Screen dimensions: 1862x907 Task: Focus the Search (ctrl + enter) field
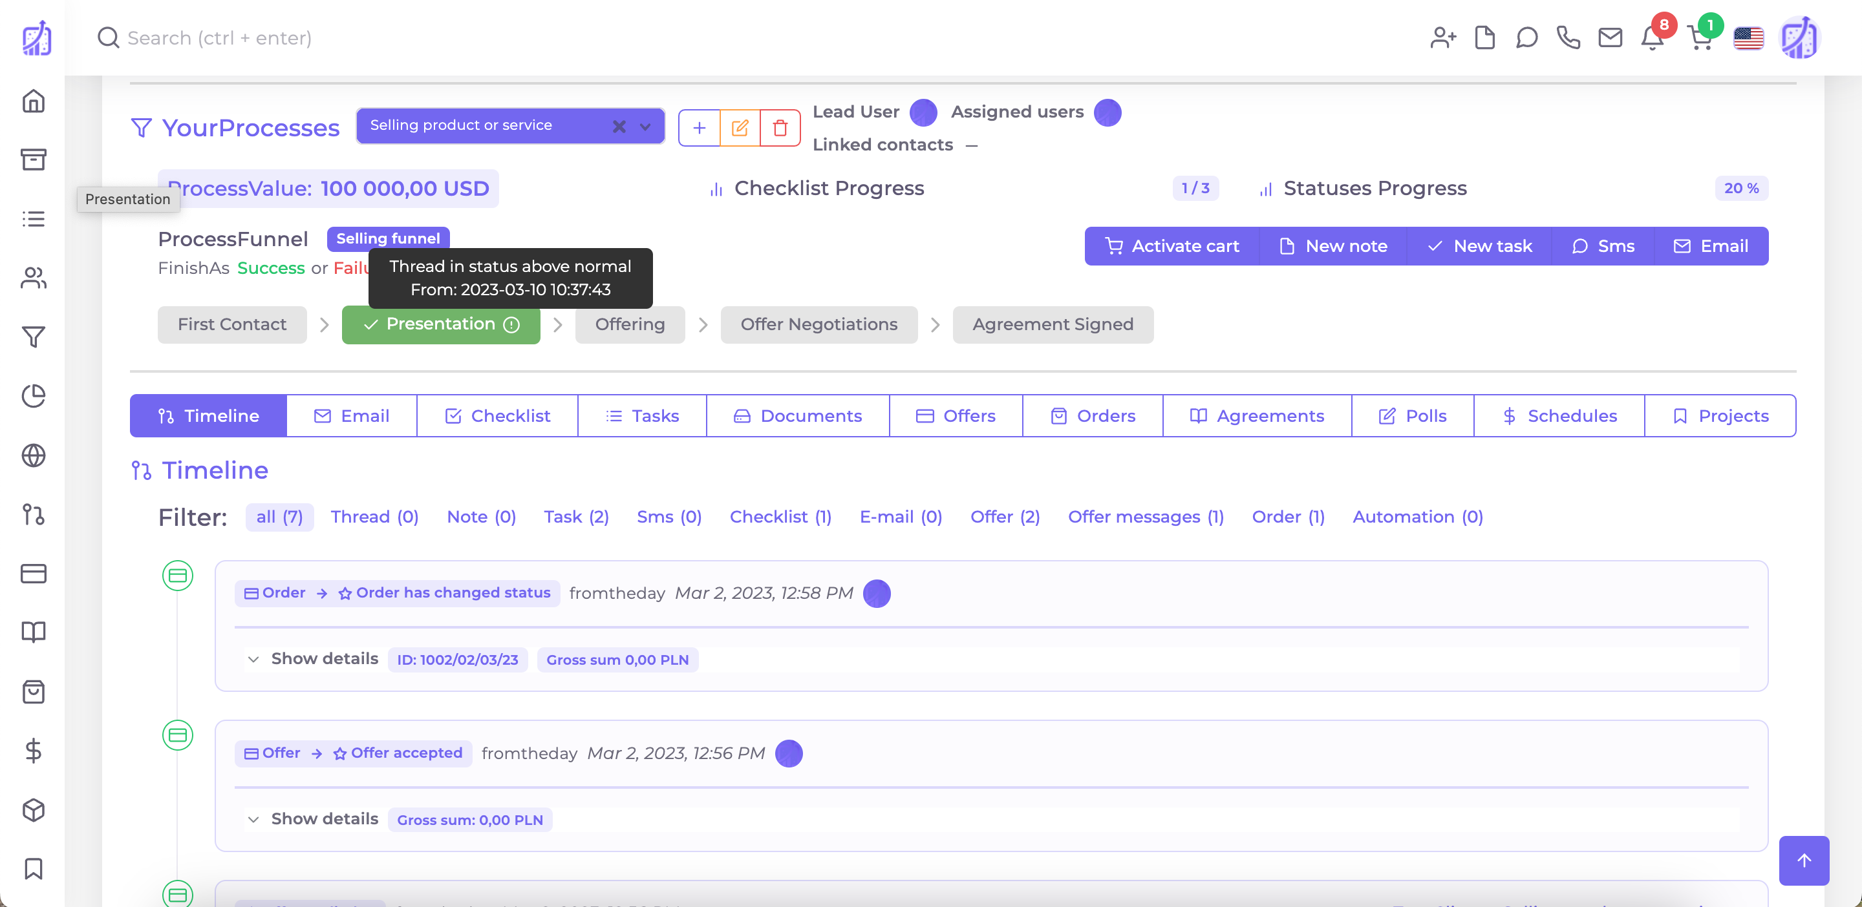[x=220, y=37]
